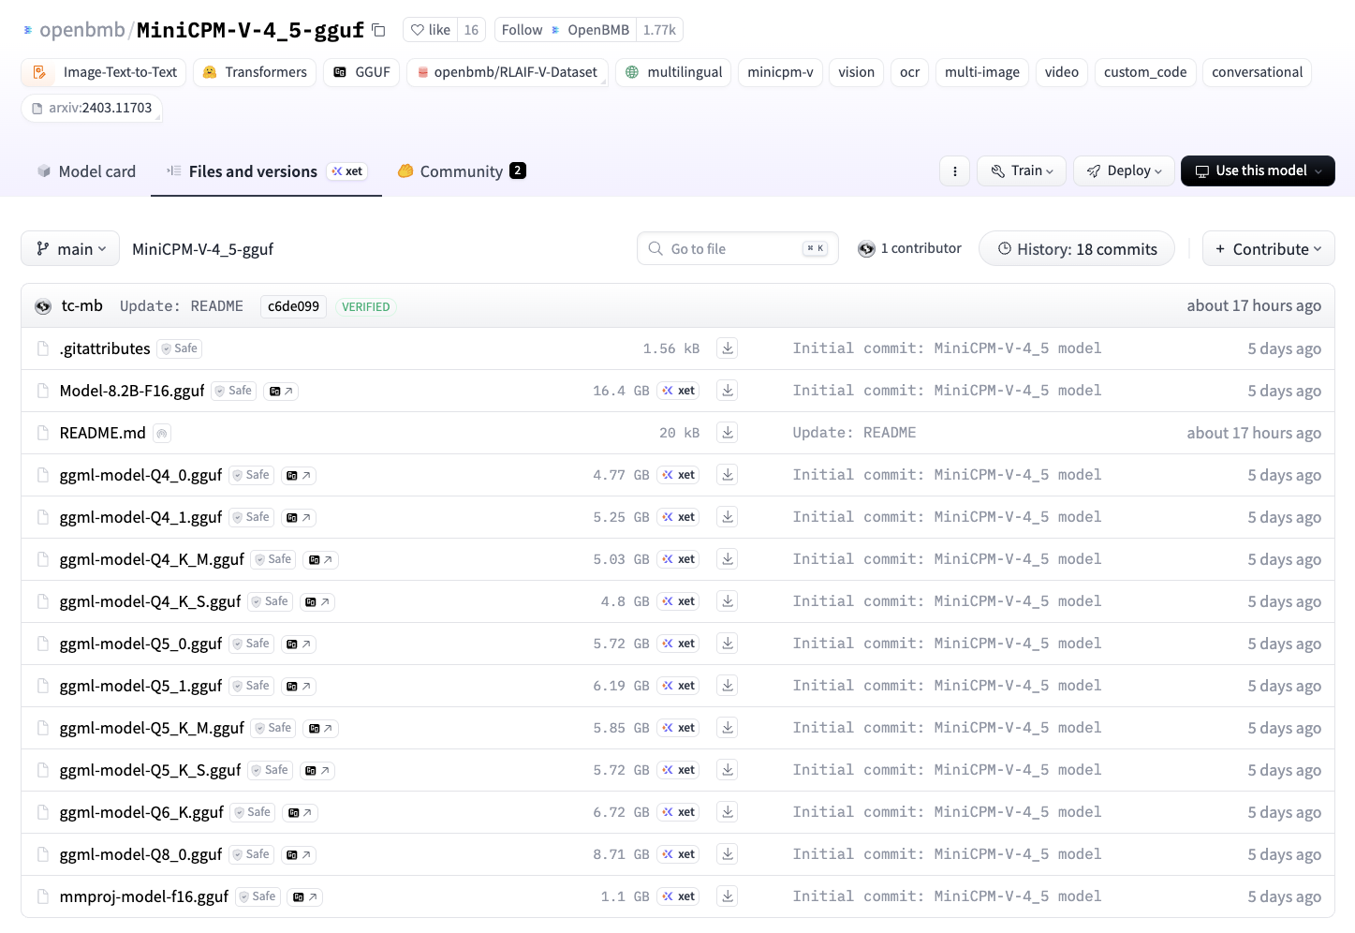Open the ggml-model-Q6_K.gguf file link
The width and height of the screenshot is (1355, 933).
[x=141, y=812]
